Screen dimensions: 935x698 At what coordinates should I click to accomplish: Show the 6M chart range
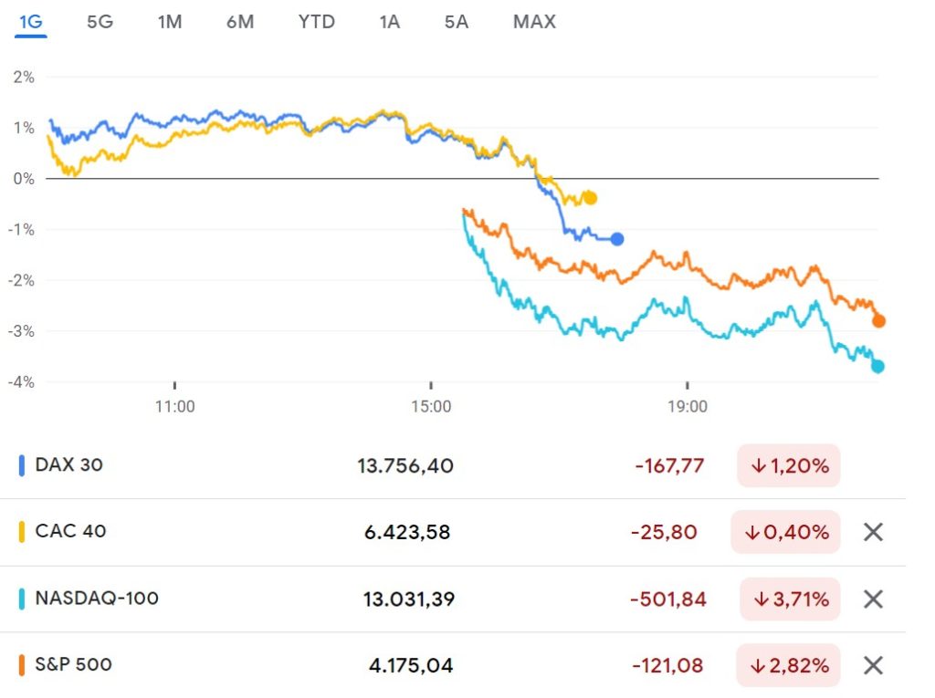pos(240,22)
